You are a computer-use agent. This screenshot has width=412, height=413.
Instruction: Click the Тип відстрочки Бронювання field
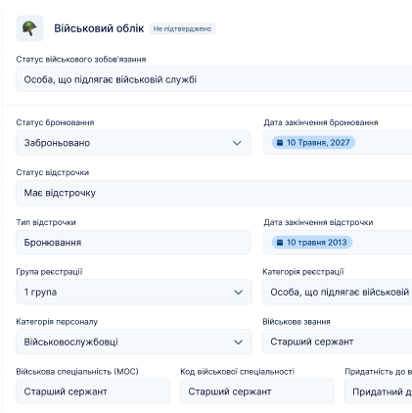coord(133,243)
